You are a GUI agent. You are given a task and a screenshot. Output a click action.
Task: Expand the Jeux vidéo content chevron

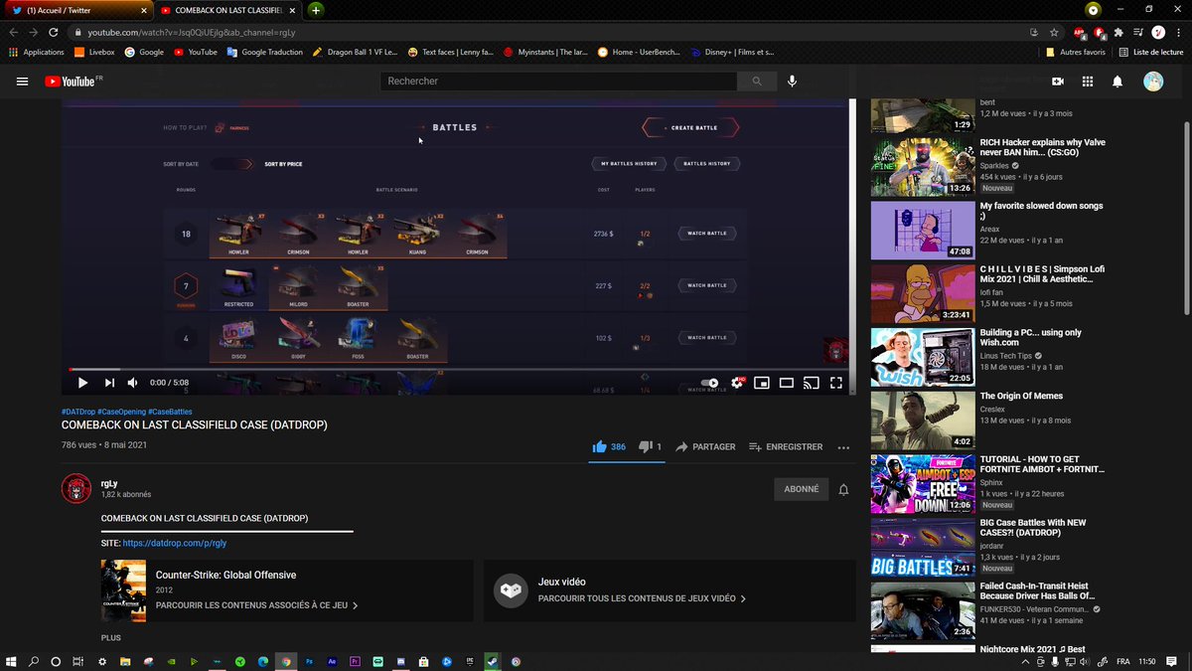pyautogui.click(x=743, y=598)
